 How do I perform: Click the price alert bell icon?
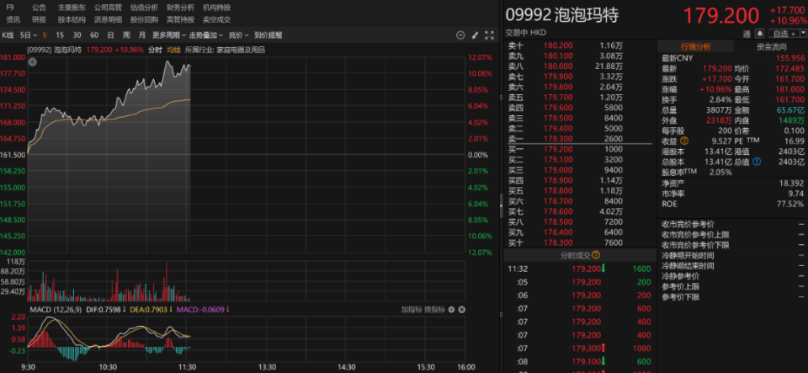(759, 34)
